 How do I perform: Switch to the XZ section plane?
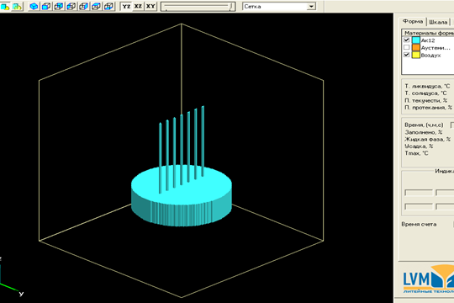138,7
